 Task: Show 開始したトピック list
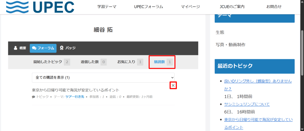51,62
